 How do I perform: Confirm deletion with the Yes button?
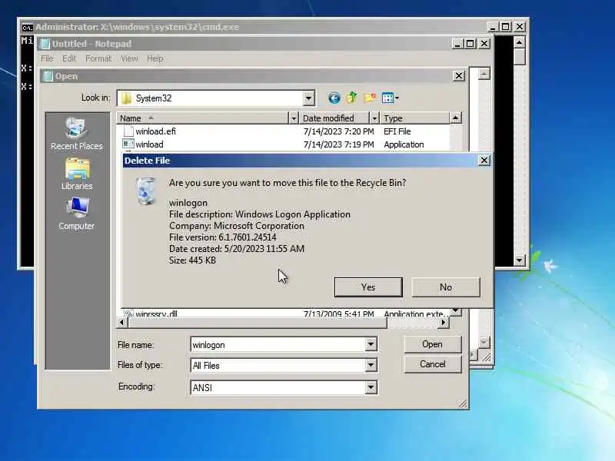[368, 287]
